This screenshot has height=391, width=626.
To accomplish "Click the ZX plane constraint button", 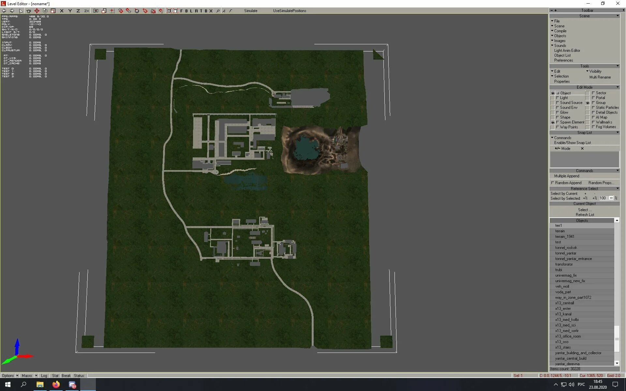I will pos(86,11).
